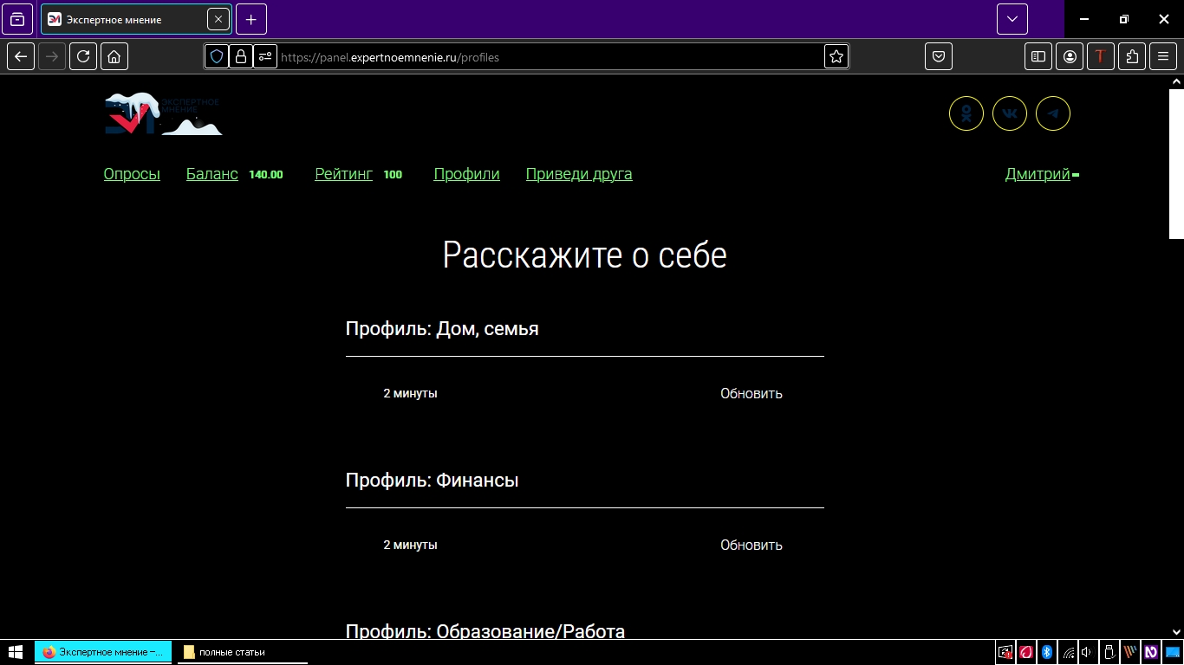Bookmark this page with the star
The height and width of the screenshot is (665, 1184).
(x=836, y=56)
